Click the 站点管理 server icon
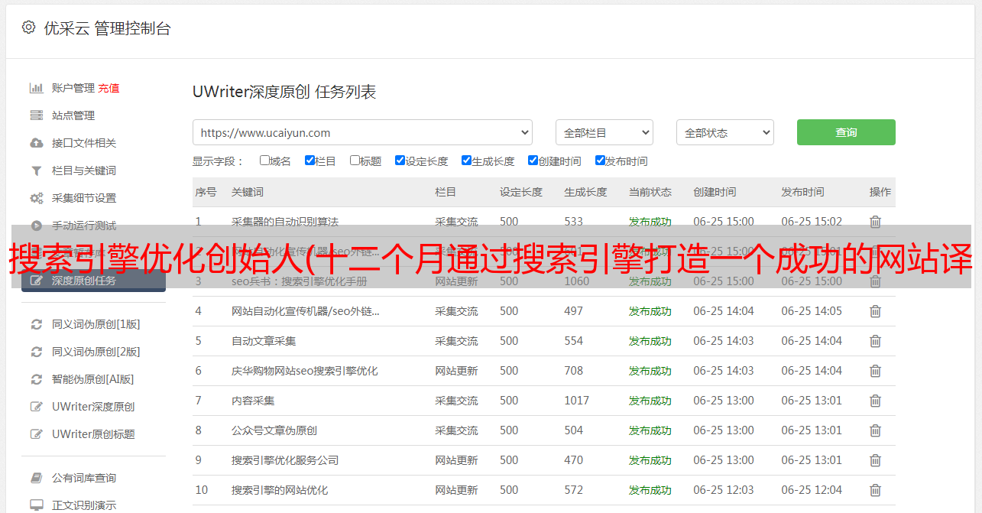The height and width of the screenshot is (513, 982). tap(36, 115)
